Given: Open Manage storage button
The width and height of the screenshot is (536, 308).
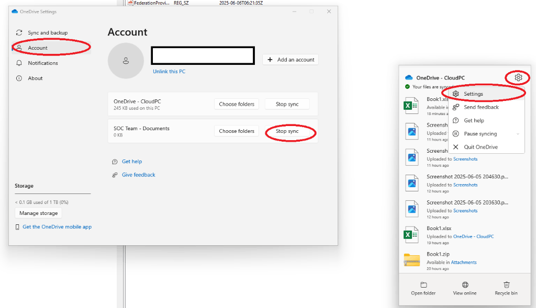Looking at the screenshot, I should coord(38,213).
